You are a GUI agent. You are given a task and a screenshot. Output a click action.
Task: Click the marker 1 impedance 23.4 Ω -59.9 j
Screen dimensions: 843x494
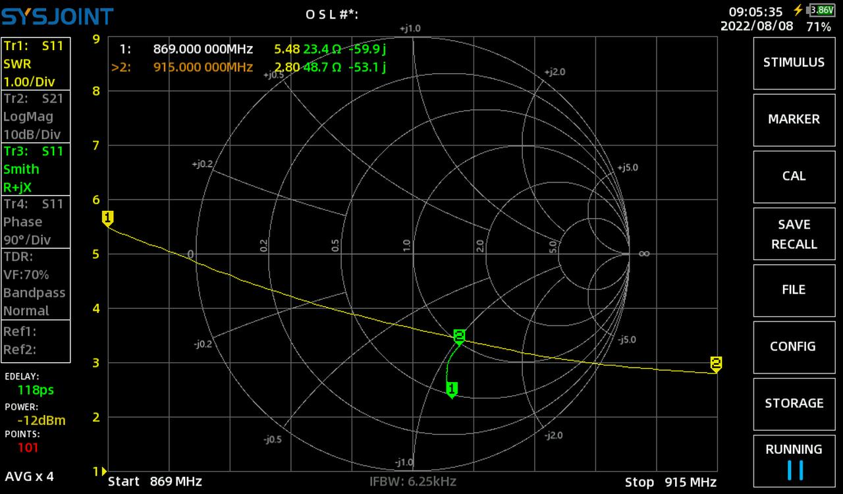344,49
